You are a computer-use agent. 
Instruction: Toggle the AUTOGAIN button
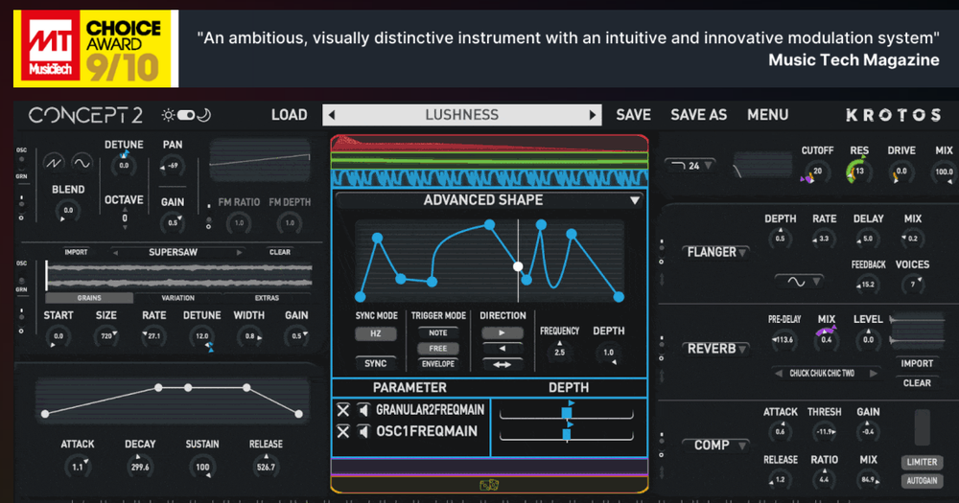922,481
